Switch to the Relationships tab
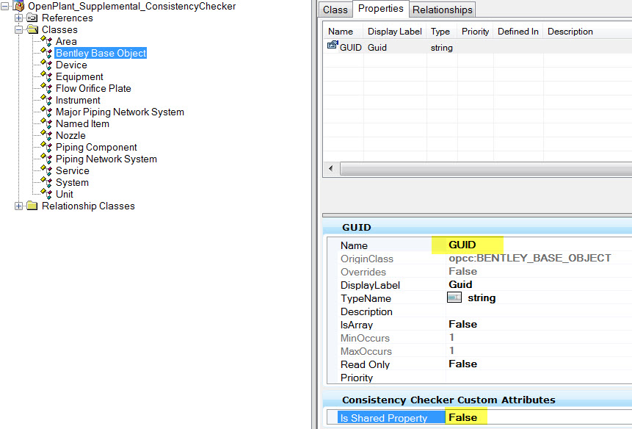 click(443, 10)
